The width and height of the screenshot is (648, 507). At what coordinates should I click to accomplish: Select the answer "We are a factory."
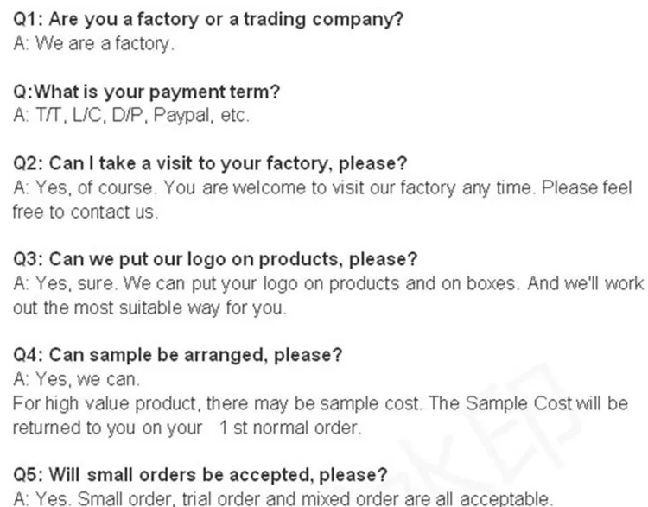coord(93,44)
